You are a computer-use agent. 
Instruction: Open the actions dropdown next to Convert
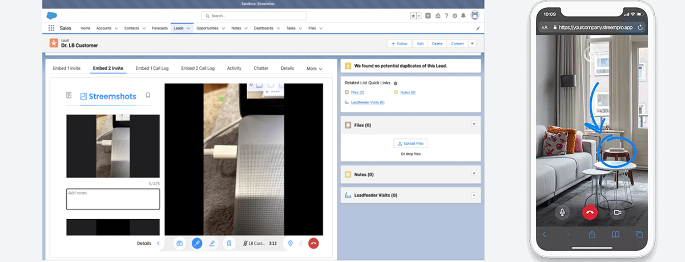coord(472,43)
